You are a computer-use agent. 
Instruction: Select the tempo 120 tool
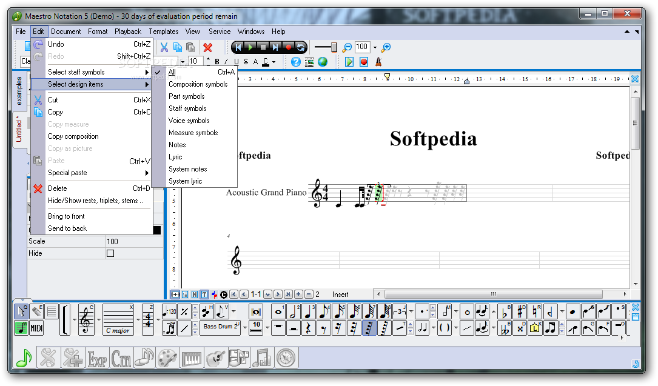(x=169, y=311)
